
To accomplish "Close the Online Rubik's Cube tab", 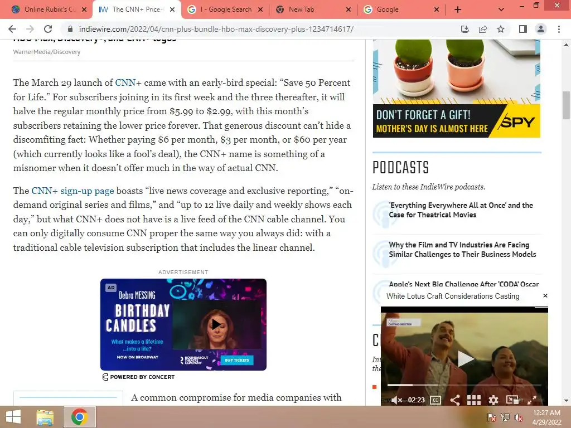I will point(84,9).
